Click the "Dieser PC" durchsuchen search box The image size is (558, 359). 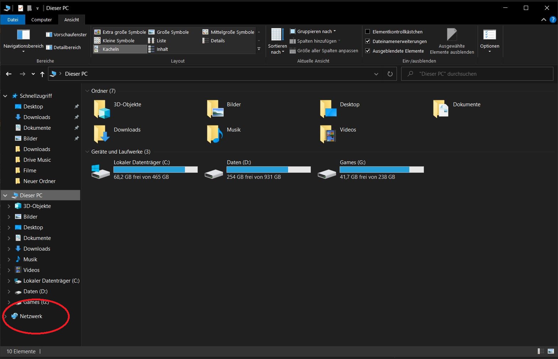tap(477, 74)
